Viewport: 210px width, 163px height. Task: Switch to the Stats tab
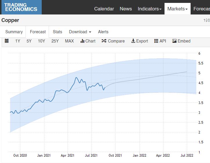57,32
